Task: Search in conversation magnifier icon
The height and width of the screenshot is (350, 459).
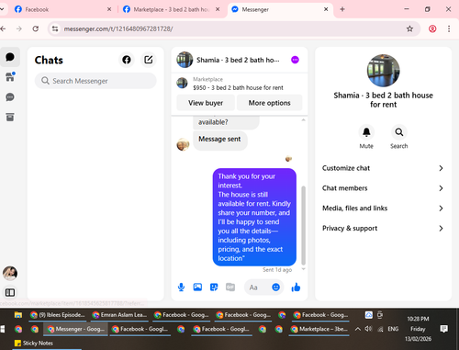Action: 399,132
